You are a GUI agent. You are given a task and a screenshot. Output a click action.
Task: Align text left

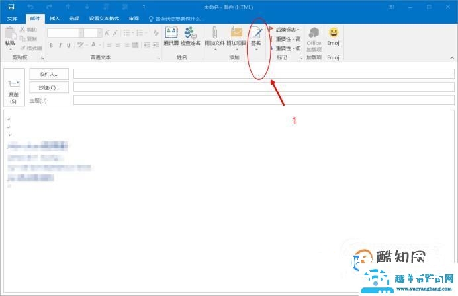tap(109, 45)
